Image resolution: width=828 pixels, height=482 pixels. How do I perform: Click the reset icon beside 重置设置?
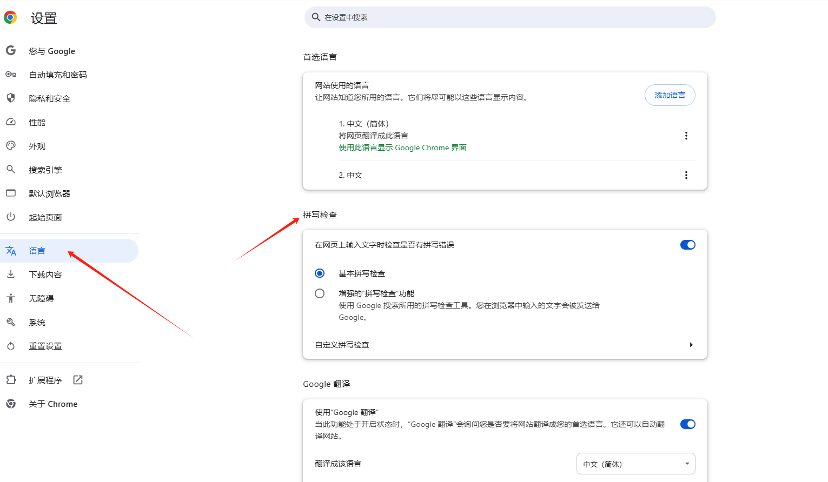point(11,346)
